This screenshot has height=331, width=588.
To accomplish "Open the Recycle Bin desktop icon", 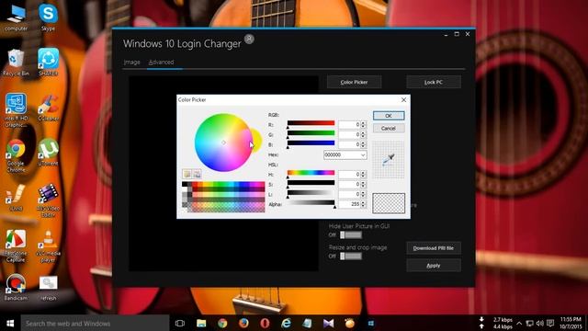I will (x=16, y=63).
